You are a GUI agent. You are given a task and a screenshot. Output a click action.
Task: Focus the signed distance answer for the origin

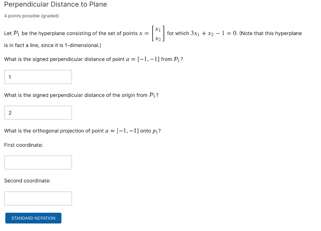click(x=38, y=113)
